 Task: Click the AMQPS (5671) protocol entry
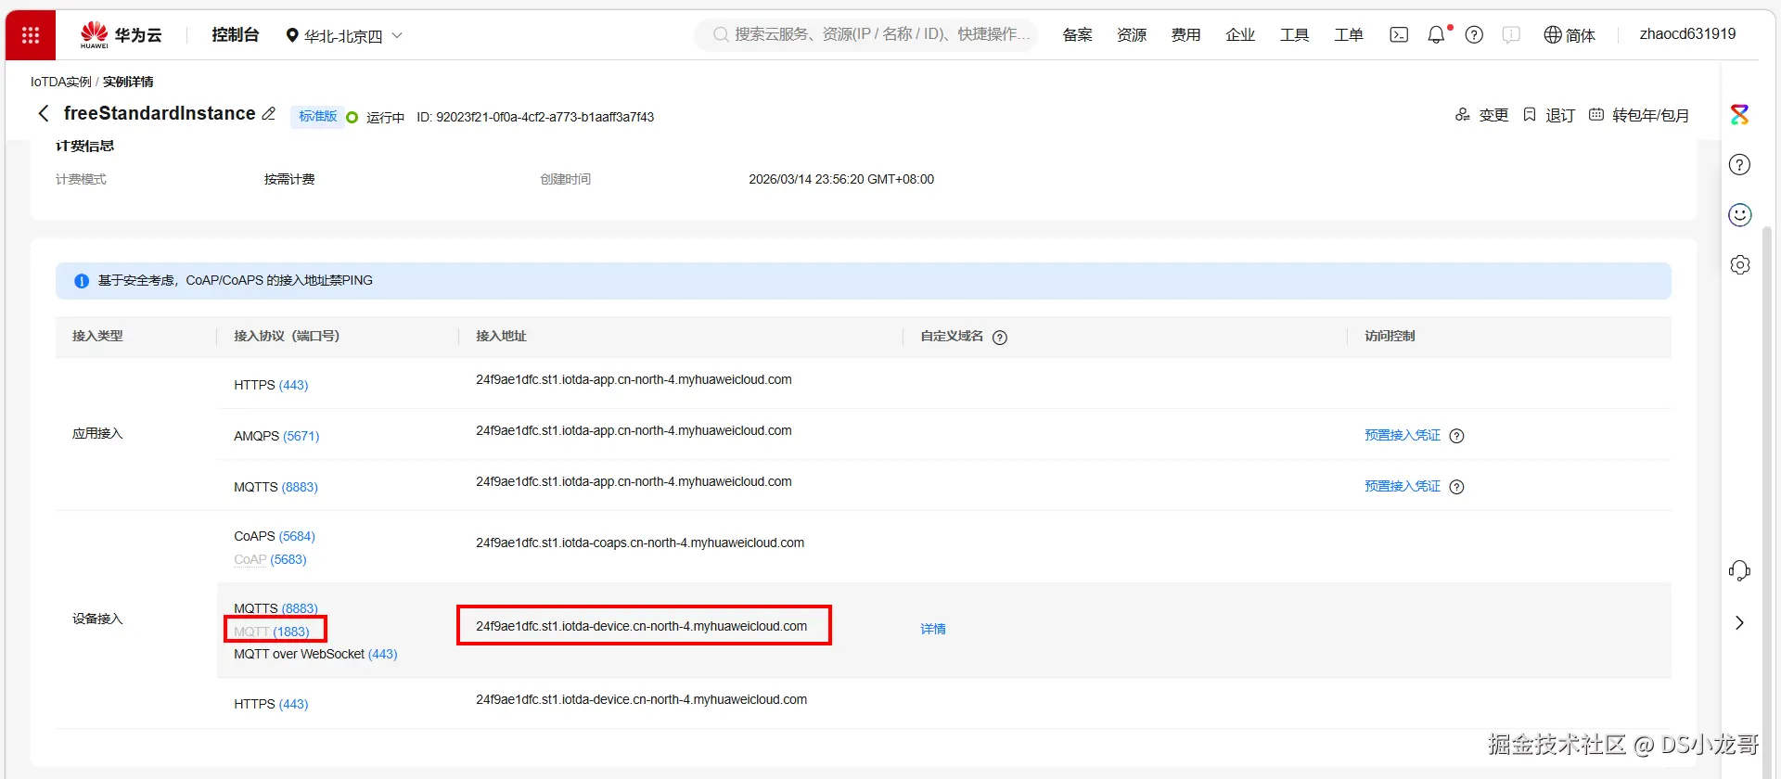tap(276, 436)
